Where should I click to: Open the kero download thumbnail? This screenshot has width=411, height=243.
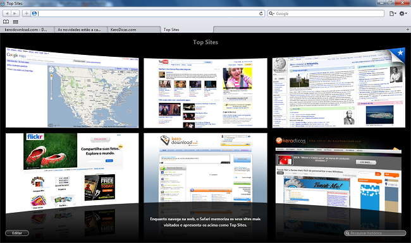tap(205, 168)
